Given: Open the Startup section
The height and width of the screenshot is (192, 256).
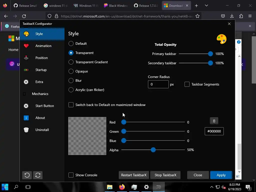Looking at the screenshot, I should coord(42,70).
